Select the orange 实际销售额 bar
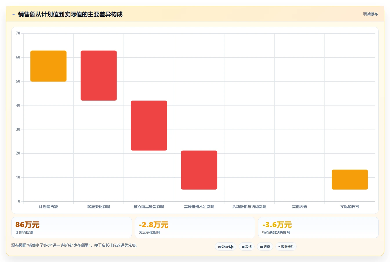 pos(350,180)
